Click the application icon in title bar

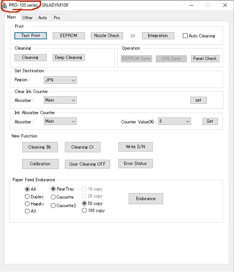[x=4, y=6]
